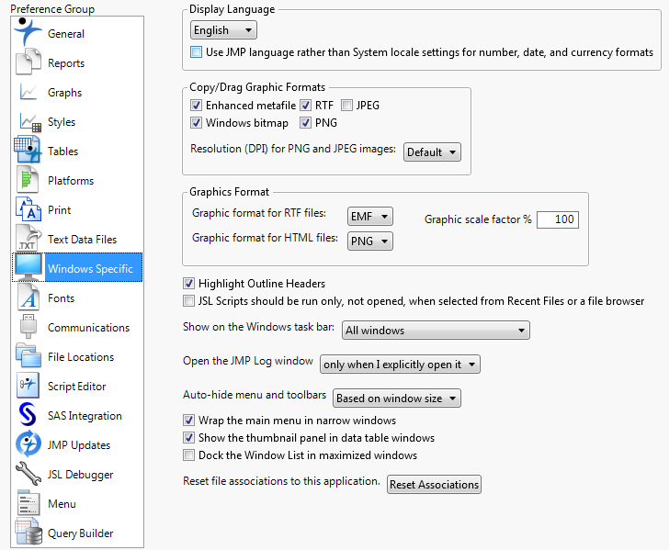
Task: Open the JMP Log window dropdown
Action: coord(400,365)
